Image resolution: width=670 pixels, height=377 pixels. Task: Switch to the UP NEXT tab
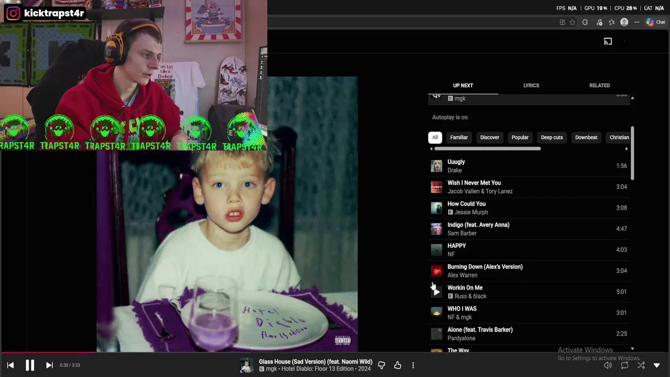[463, 85]
